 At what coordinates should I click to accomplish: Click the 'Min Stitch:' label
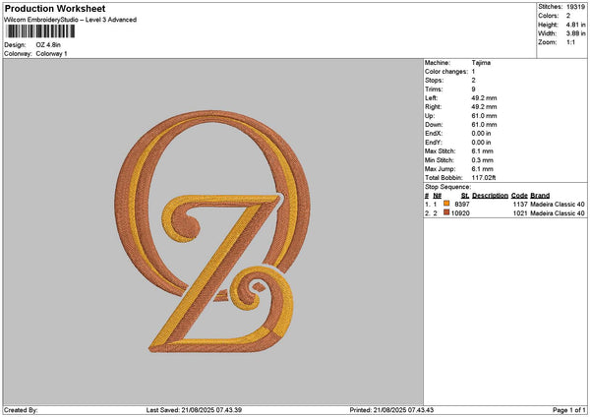(x=440, y=160)
